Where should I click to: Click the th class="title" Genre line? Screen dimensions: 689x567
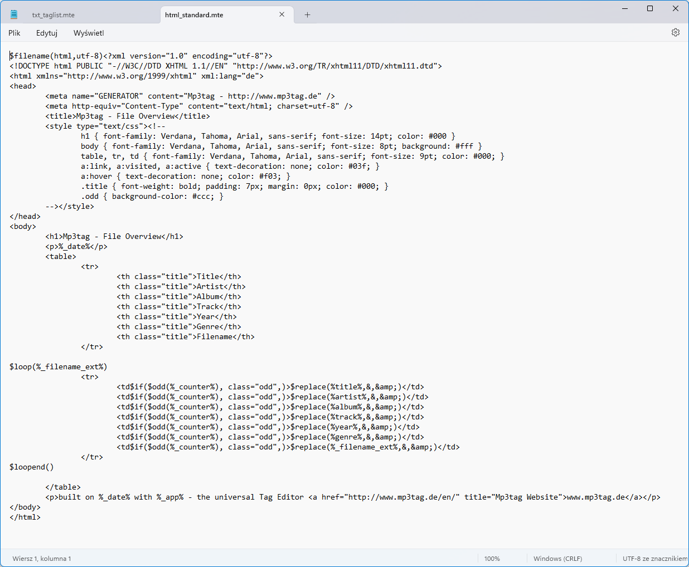[x=179, y=326]
